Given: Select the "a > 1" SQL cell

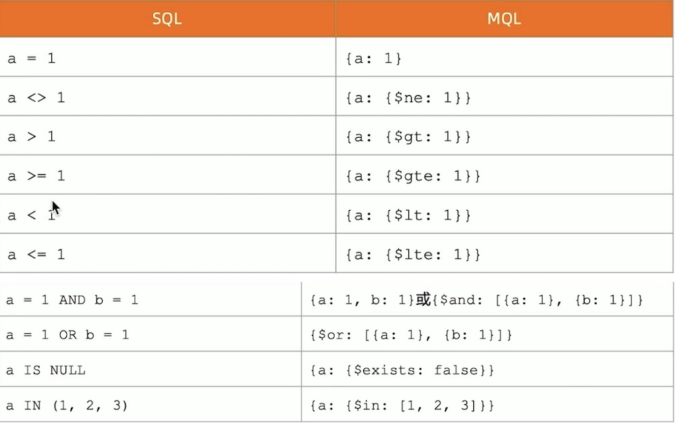Looking at the screenshot, I should (32, 136).
